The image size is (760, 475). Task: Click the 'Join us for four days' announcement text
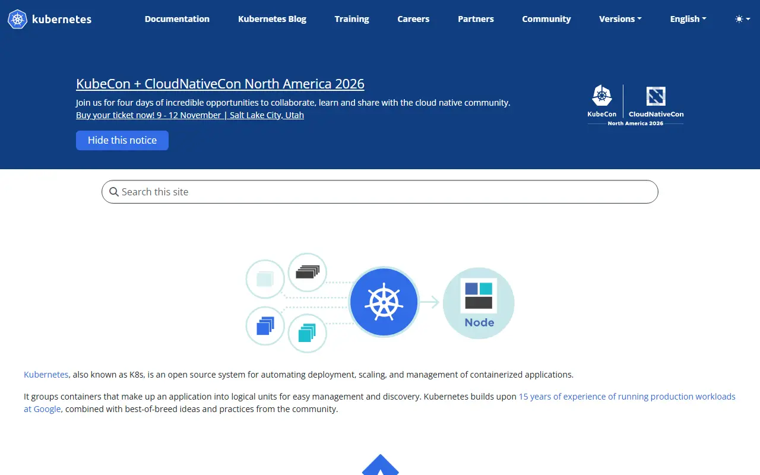(293, 103)
